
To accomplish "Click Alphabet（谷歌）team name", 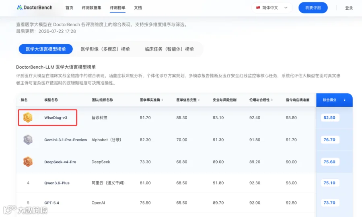I will coord(107,140).
